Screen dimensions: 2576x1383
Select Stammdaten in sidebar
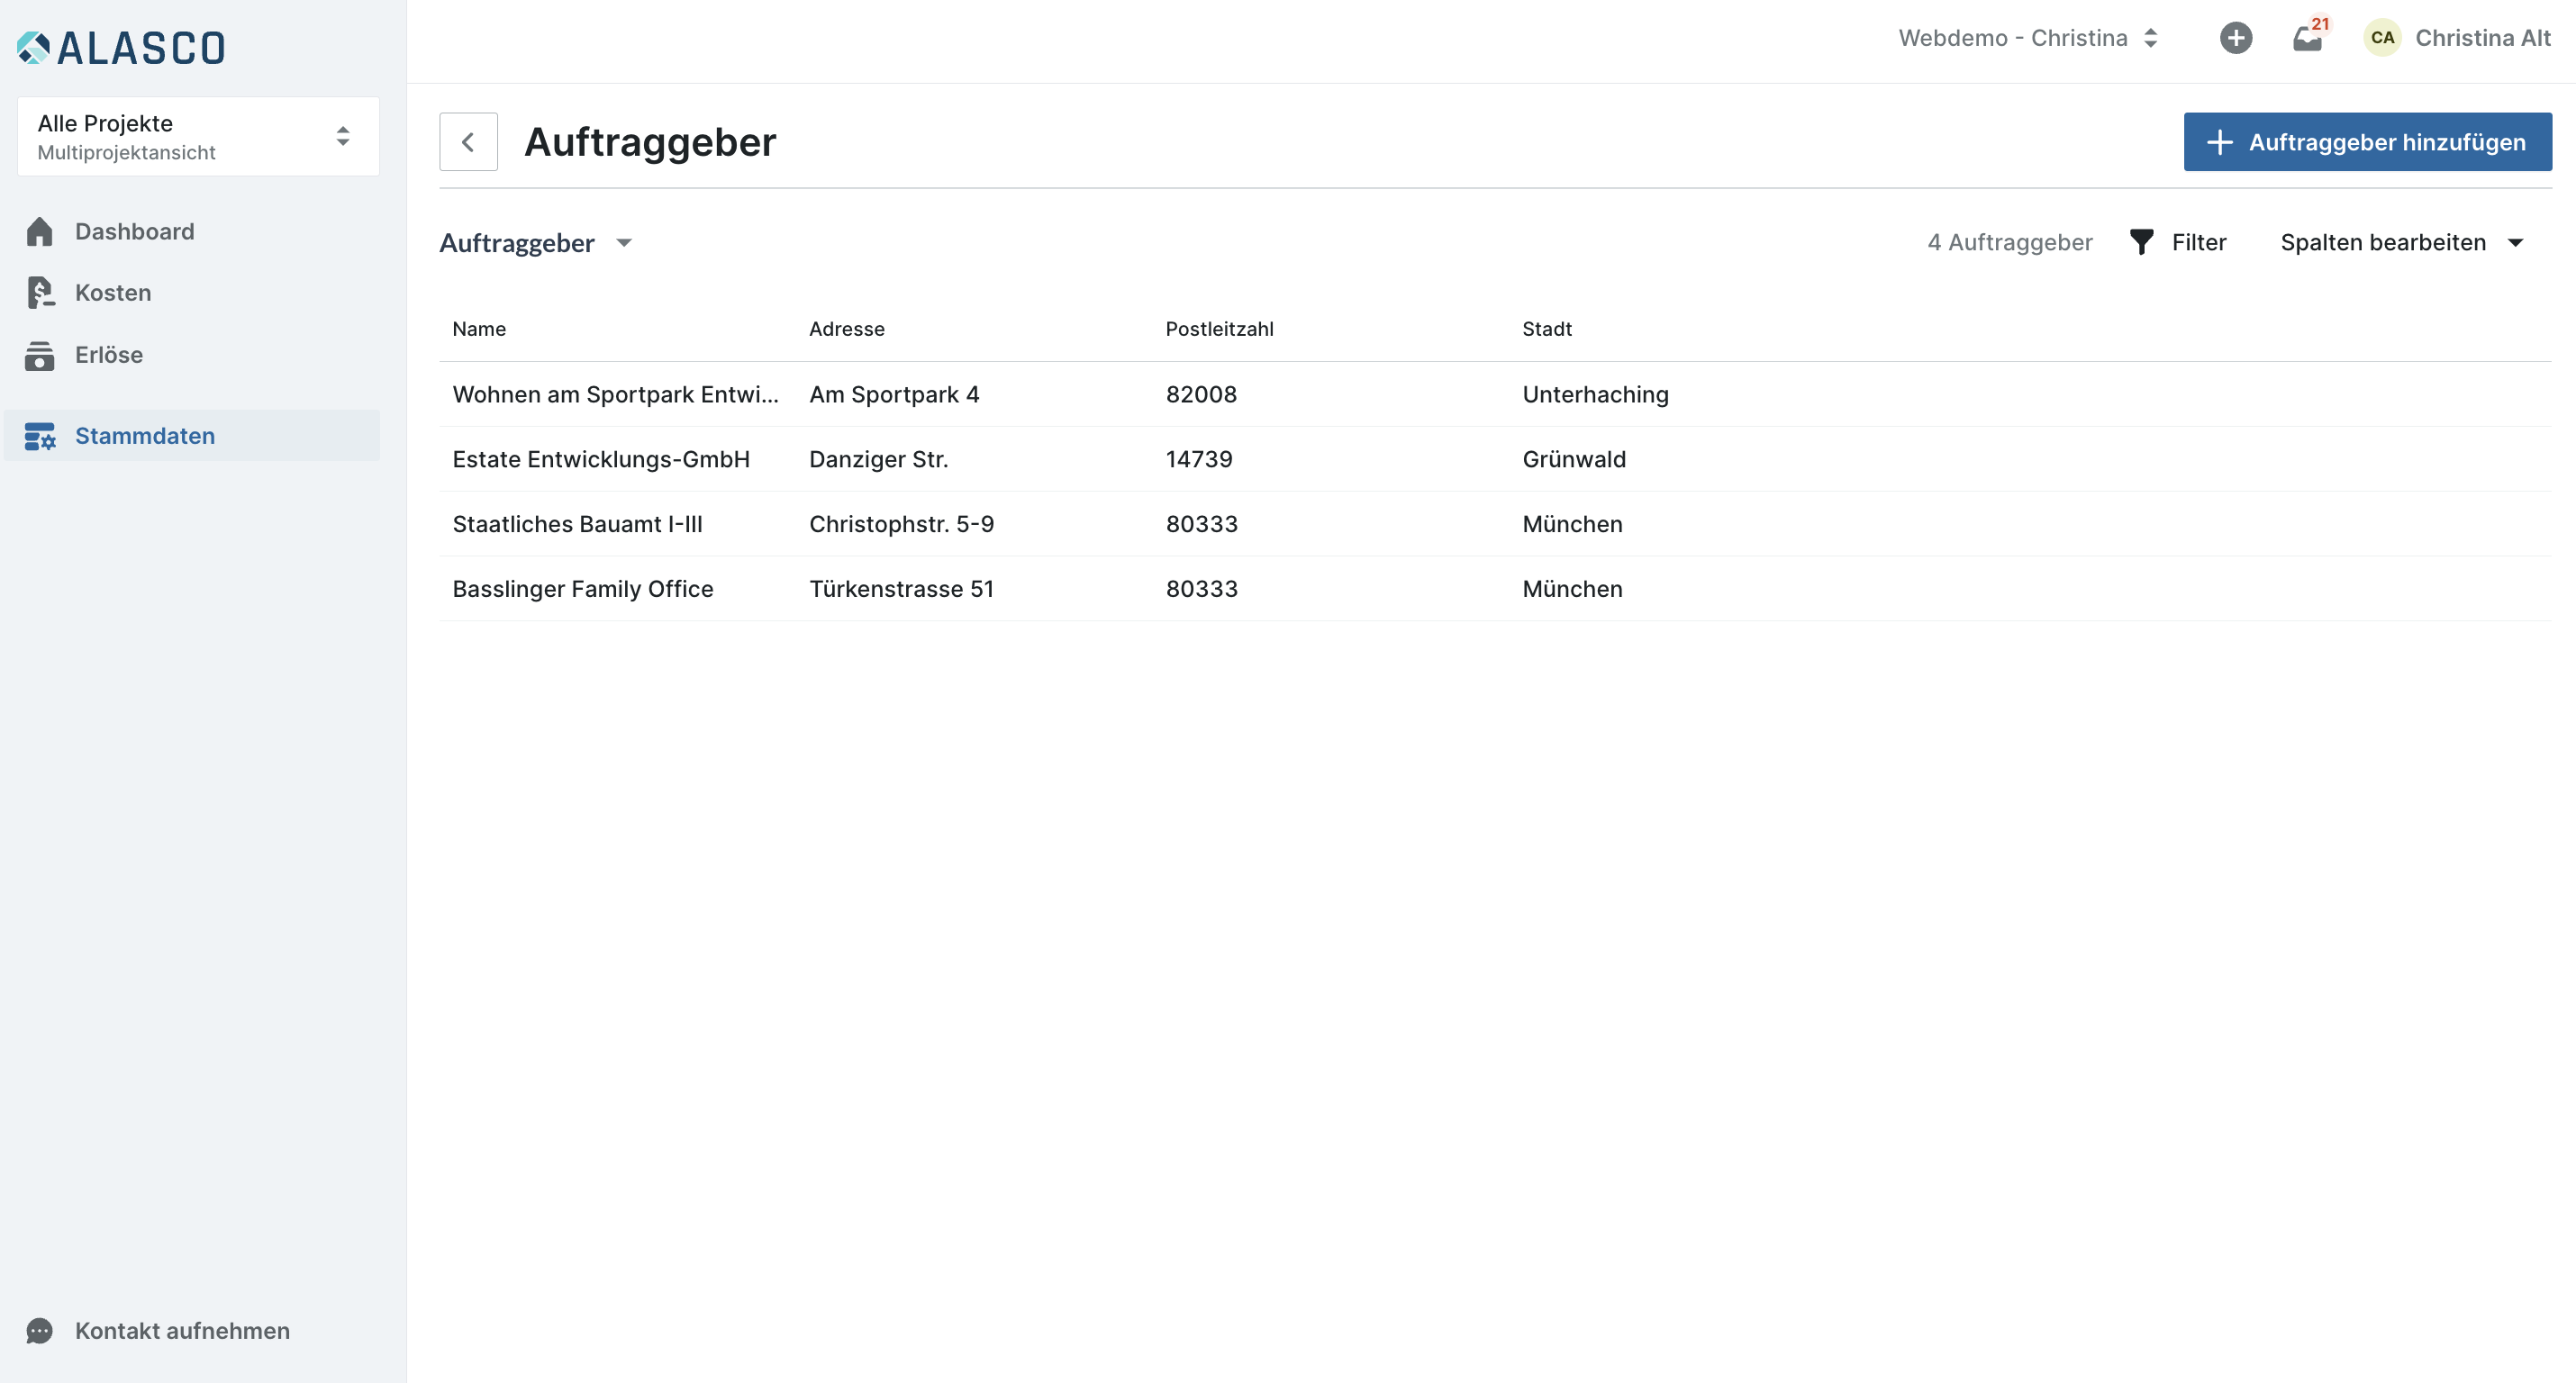click(x=192, y=436)
